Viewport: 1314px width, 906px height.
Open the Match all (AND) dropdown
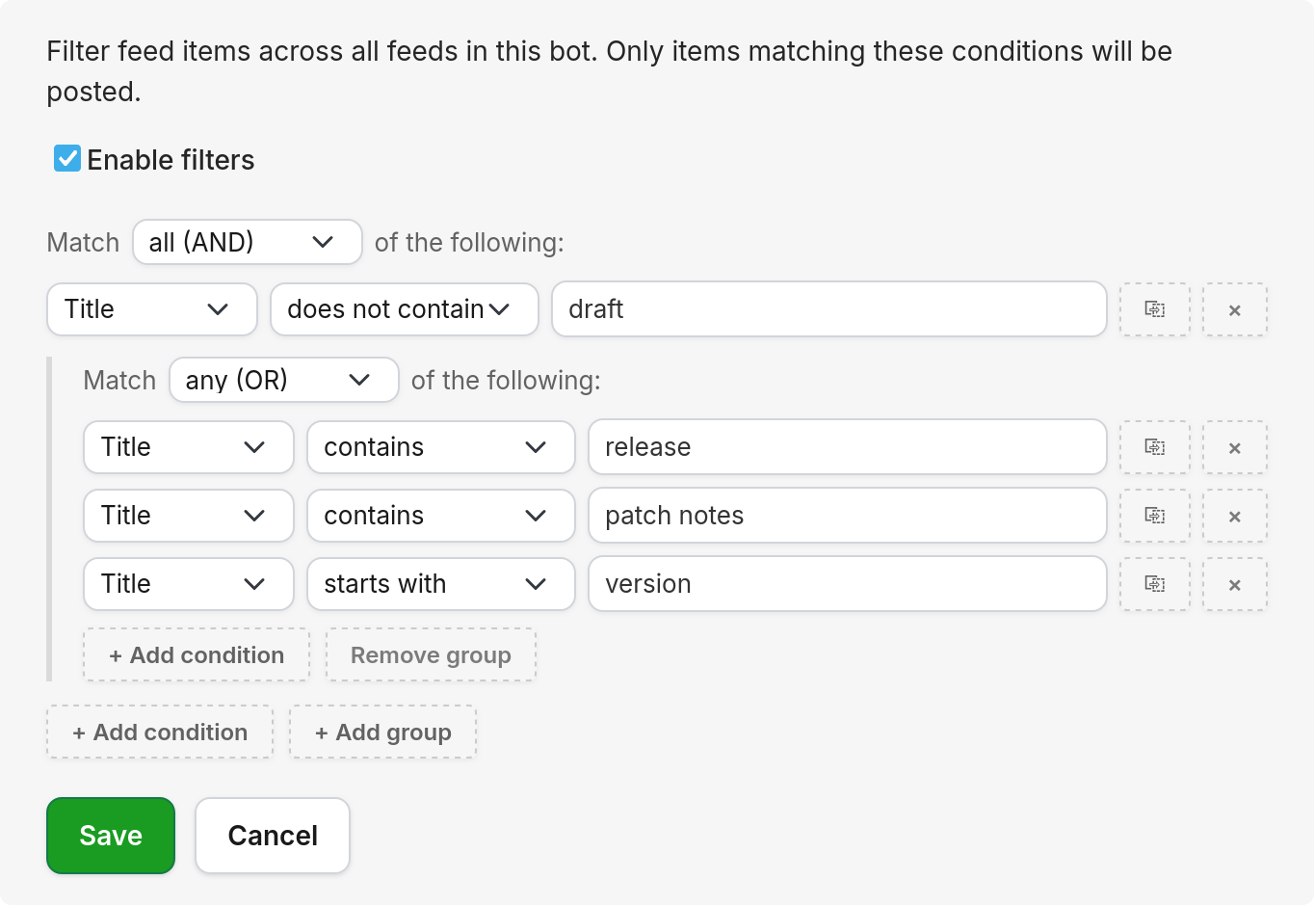pos(247,242)
